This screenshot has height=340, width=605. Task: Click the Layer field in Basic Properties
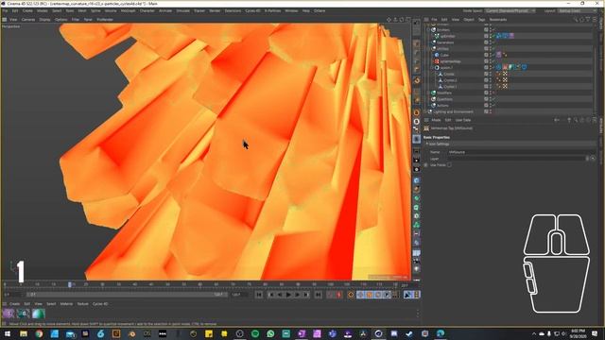coord(516,159)
